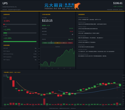
Task: Click the -0.38% three-day change value
Action: (x=6, y=21)
